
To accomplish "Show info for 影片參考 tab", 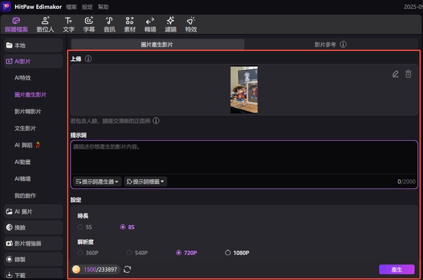I will [x=343, y=44].
